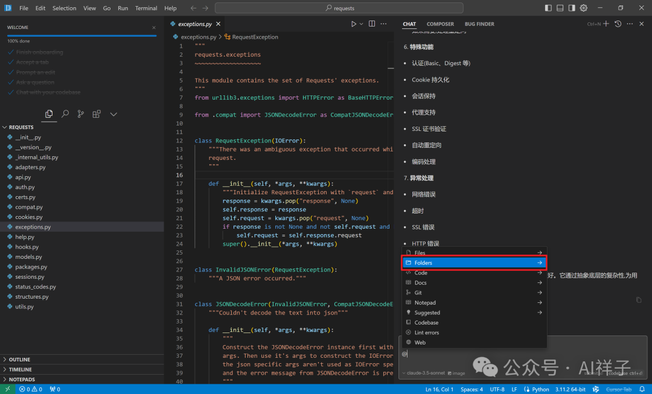Open Cursor settings gear icon

tap(584, 8)
